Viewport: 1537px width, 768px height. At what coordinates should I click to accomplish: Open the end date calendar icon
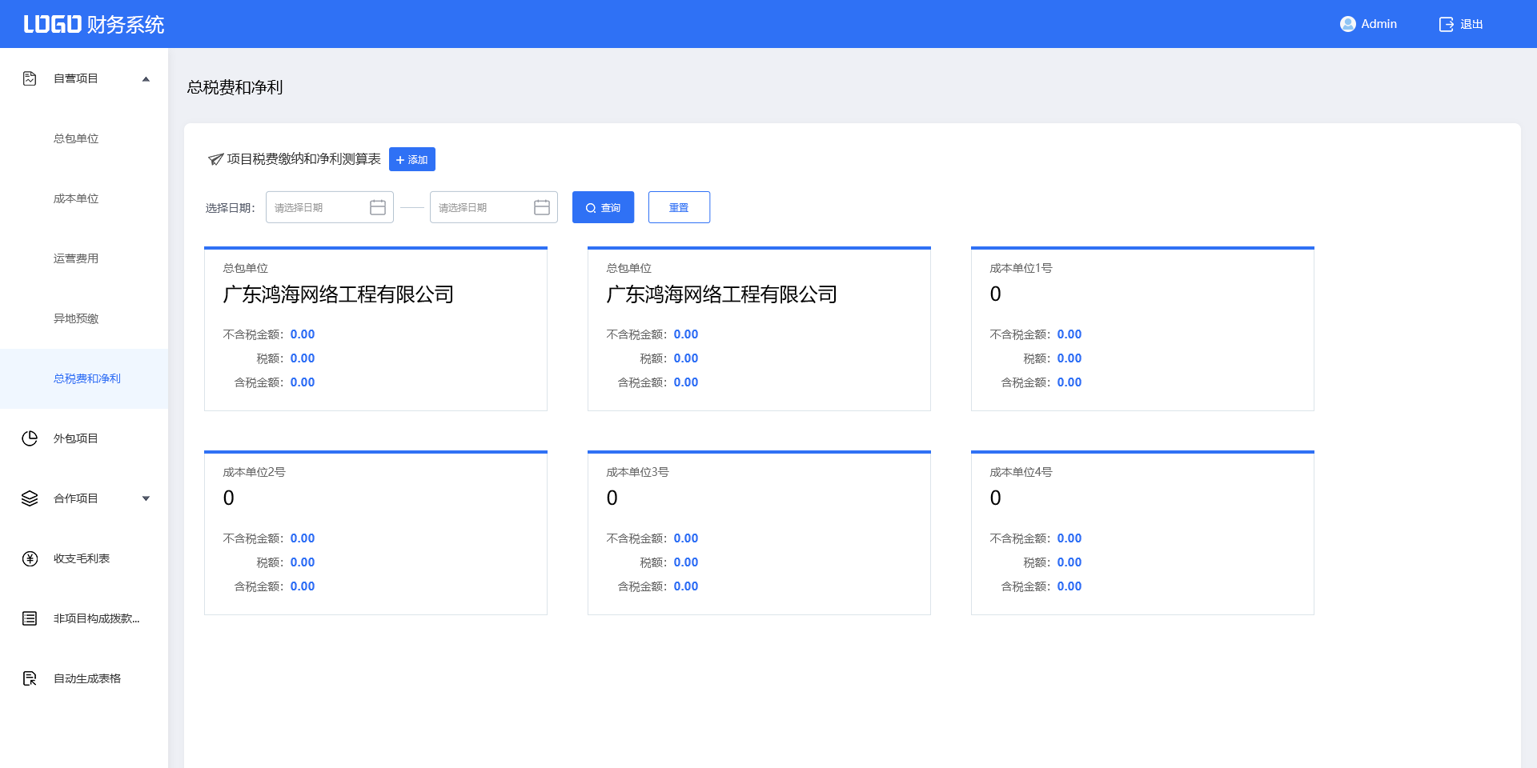tap(542, 207)
